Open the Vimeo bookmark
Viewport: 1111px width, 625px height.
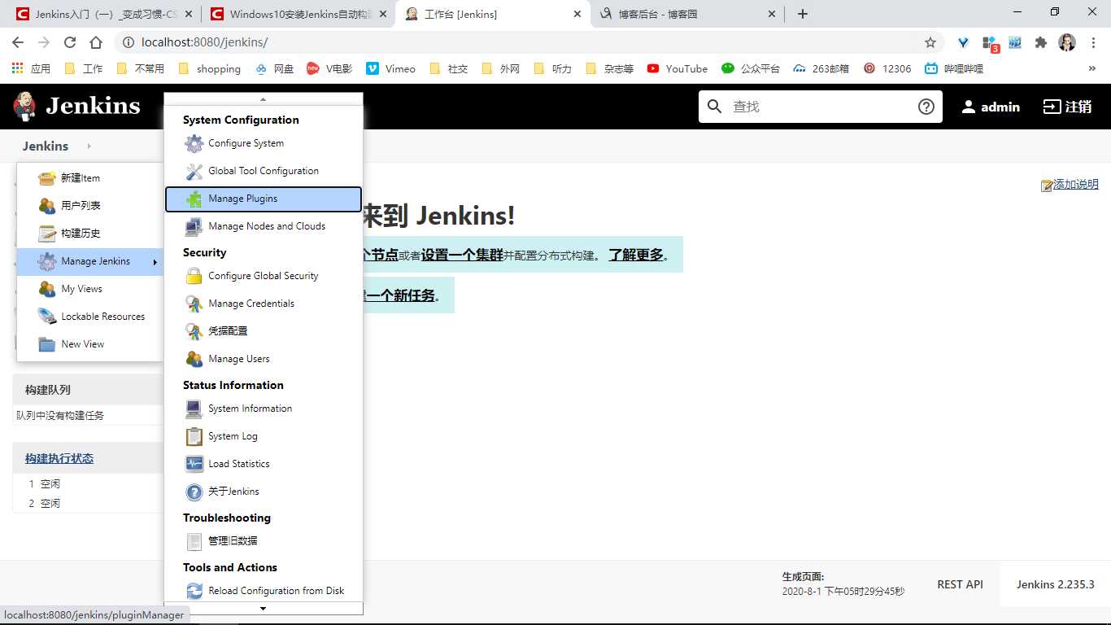[x=391, y=69]
